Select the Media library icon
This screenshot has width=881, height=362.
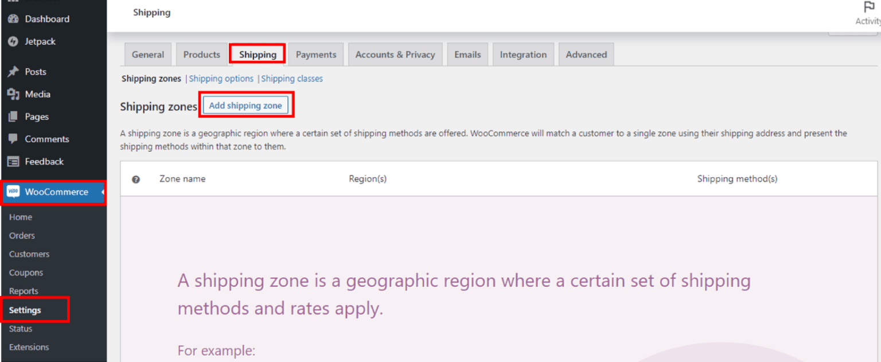(13, 94)
